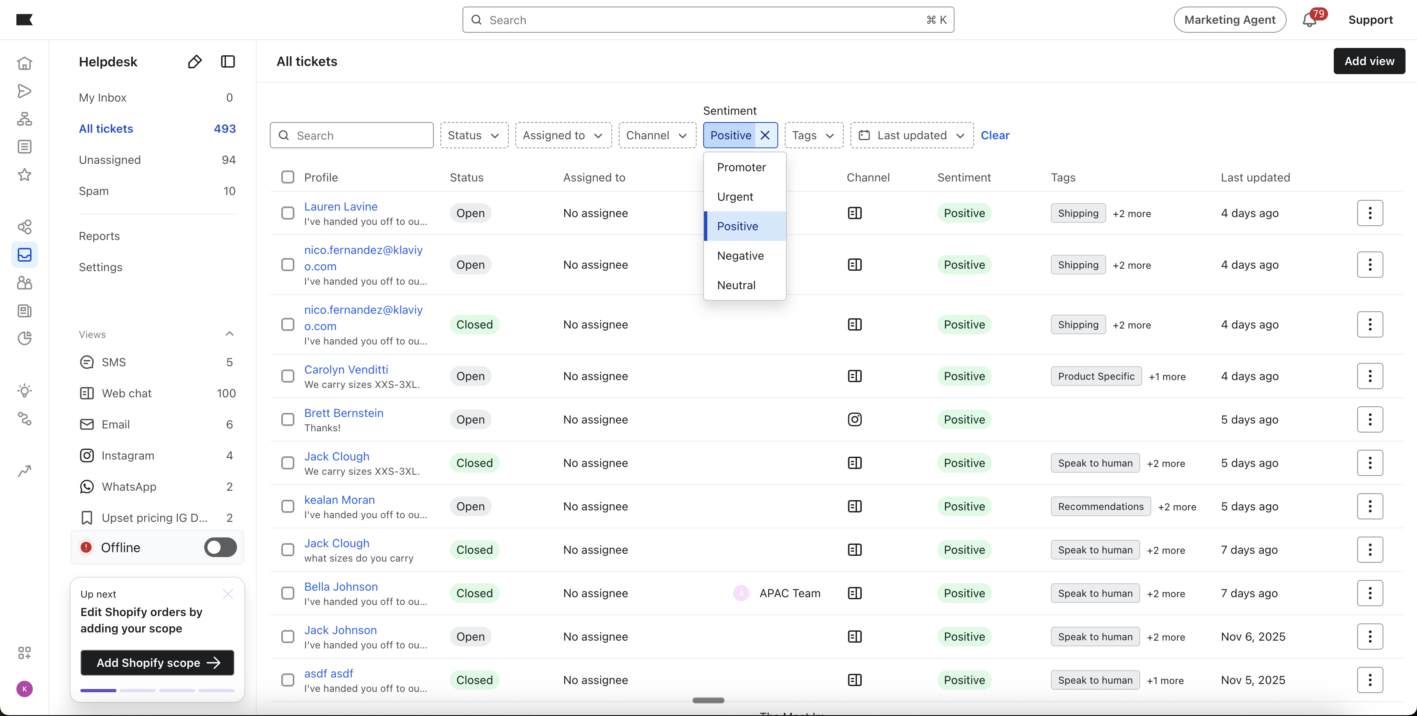Screen dimensions: 1417x716
Task: Click the AI lightbulb icon in sidebar
Action: 25,390
